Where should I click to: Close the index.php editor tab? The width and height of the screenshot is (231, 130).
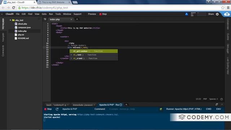pyautogui.click(x=71, y=19)
